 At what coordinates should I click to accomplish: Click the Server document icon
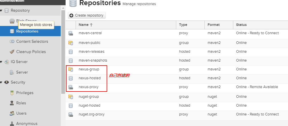click(x=12, y=72)
